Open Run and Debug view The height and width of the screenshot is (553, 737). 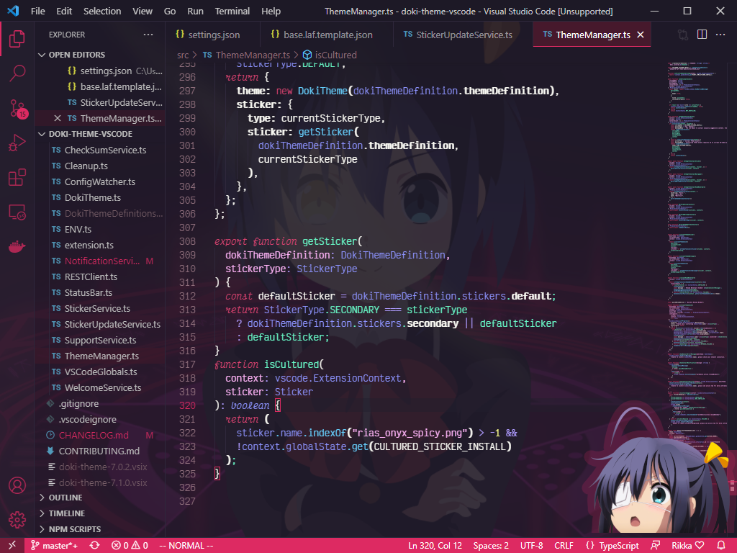tap(17, 143)
